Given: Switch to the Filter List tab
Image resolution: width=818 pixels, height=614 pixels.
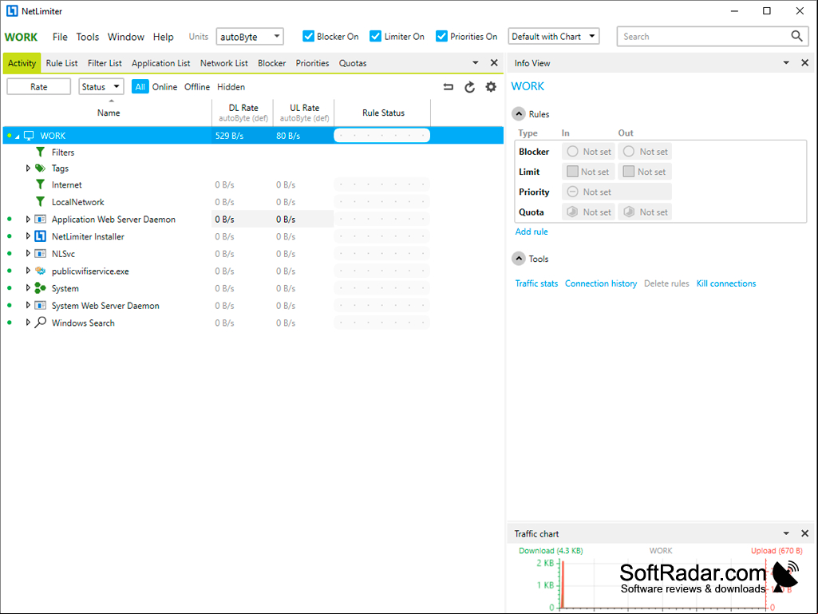Looking at the screenshot, I should 105,63.
